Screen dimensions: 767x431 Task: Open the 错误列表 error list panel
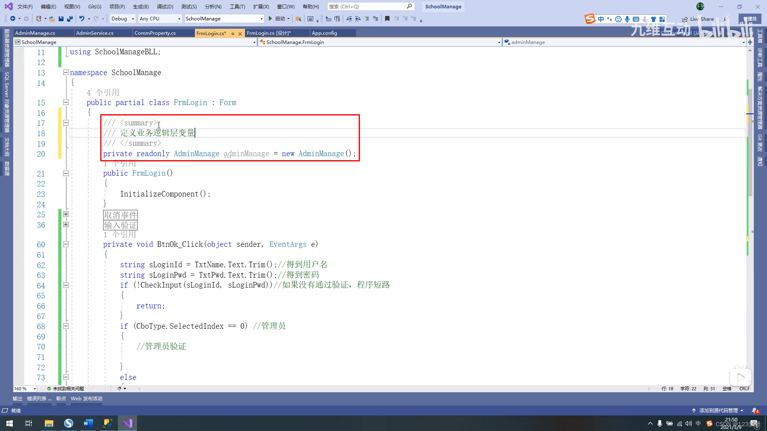click(39, 399)
